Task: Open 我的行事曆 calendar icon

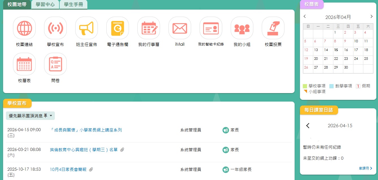Action: [x=149, y=28]
